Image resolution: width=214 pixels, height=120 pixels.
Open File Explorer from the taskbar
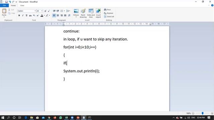pyautogui.click(x=31, y=118)
